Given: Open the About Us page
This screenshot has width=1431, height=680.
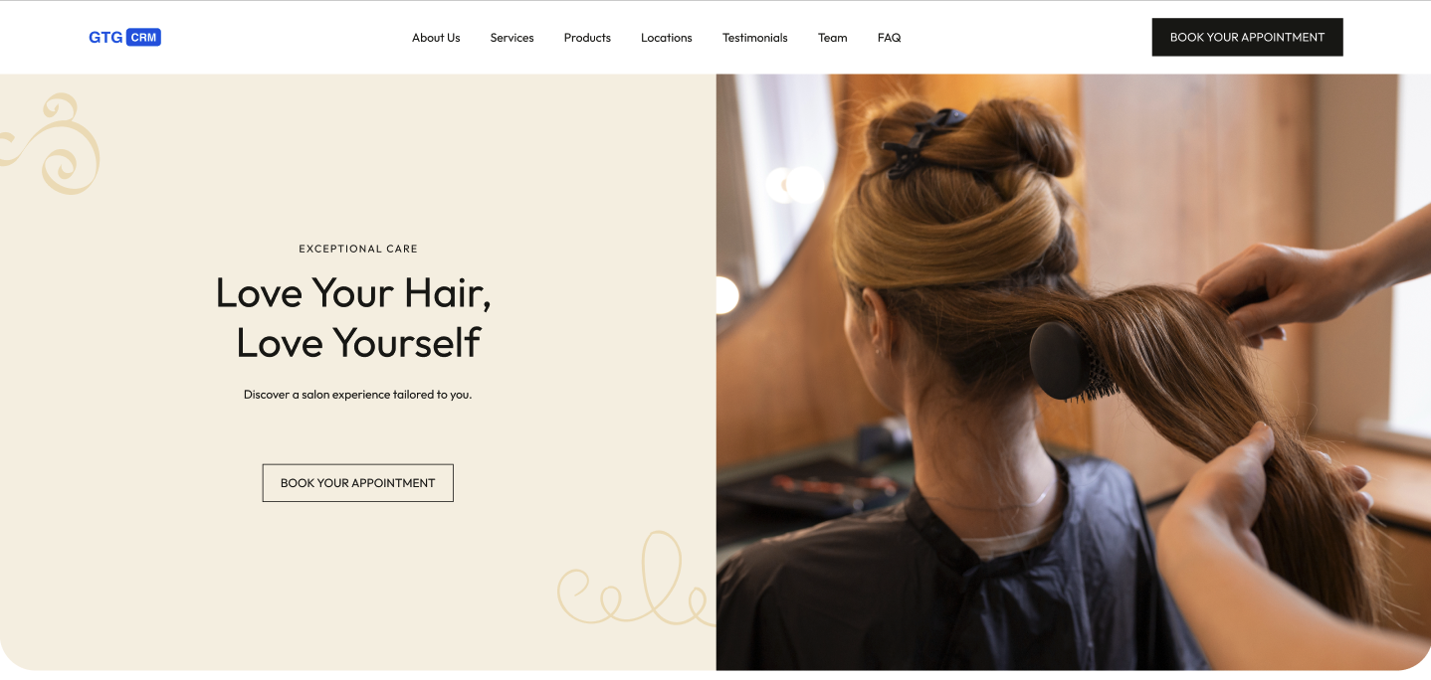Looking at the screenshot, I should [436, 38].
